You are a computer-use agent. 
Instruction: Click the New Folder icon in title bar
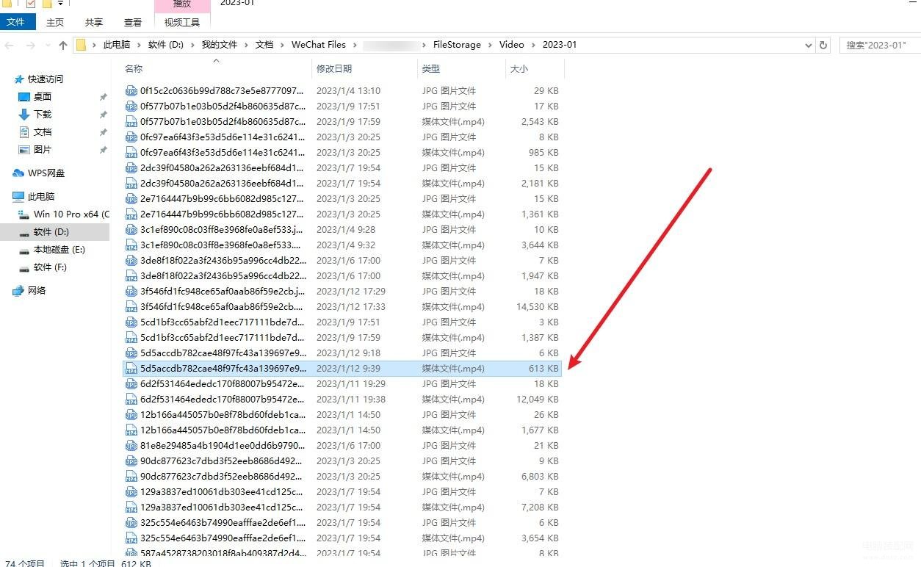(x=46, y=4)
